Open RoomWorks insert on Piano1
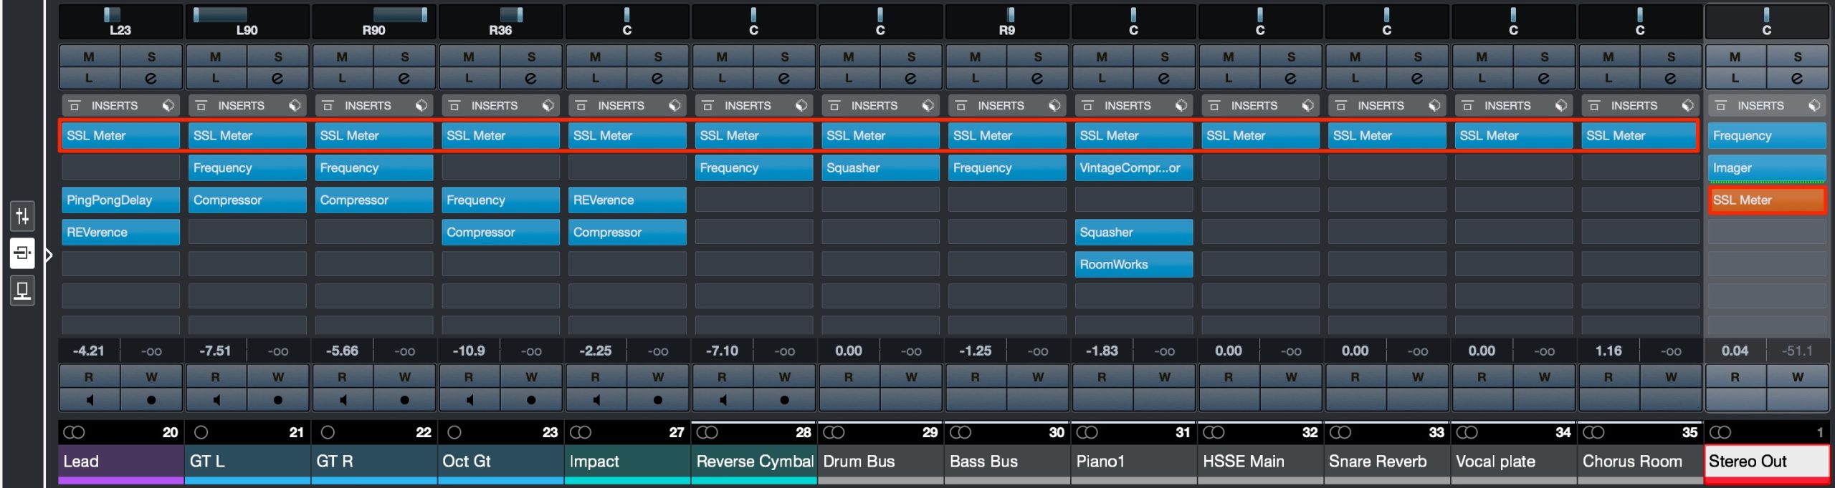Screen dimensions: 1835x488 pyautogui.click(x=1133, y=265)
